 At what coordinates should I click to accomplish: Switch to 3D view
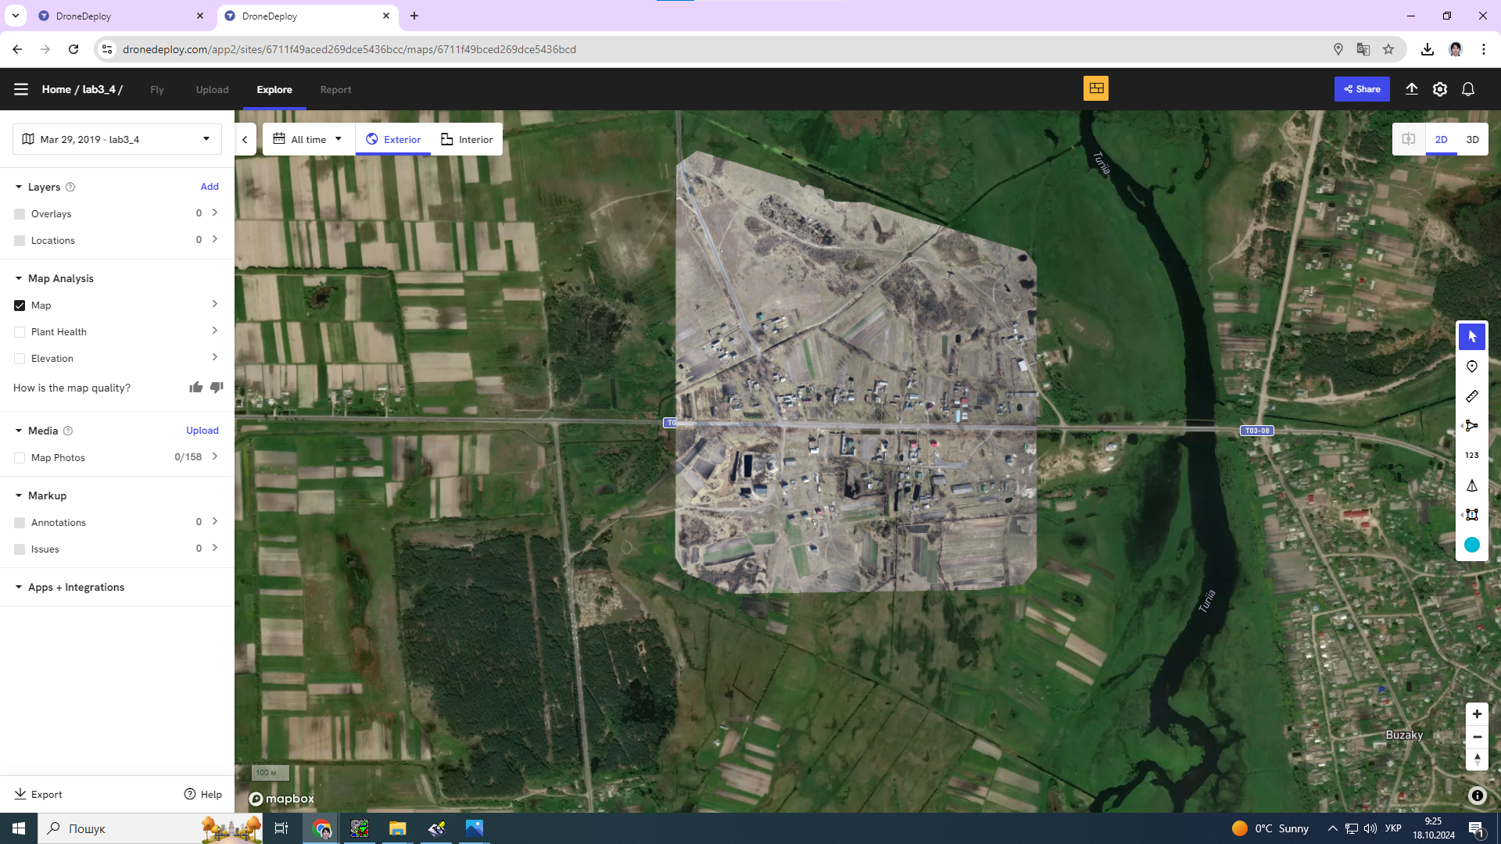[1473, 139]
